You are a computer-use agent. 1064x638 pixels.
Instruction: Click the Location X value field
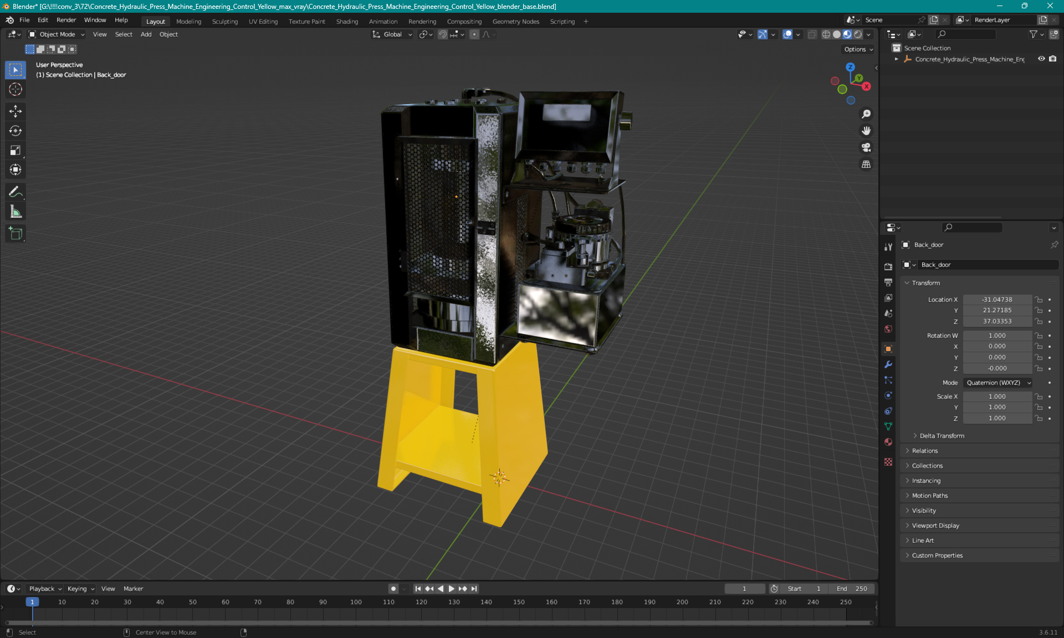click(997, 300)
